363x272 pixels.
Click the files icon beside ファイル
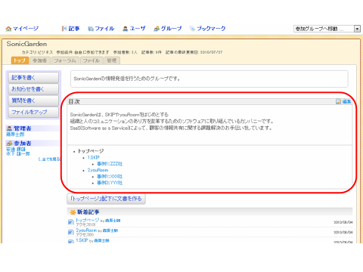91,29
